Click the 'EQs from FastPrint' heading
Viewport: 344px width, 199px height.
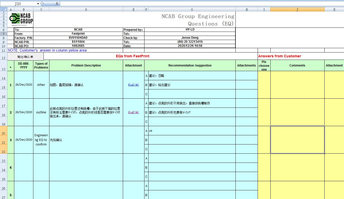click(x=133, y=56)
